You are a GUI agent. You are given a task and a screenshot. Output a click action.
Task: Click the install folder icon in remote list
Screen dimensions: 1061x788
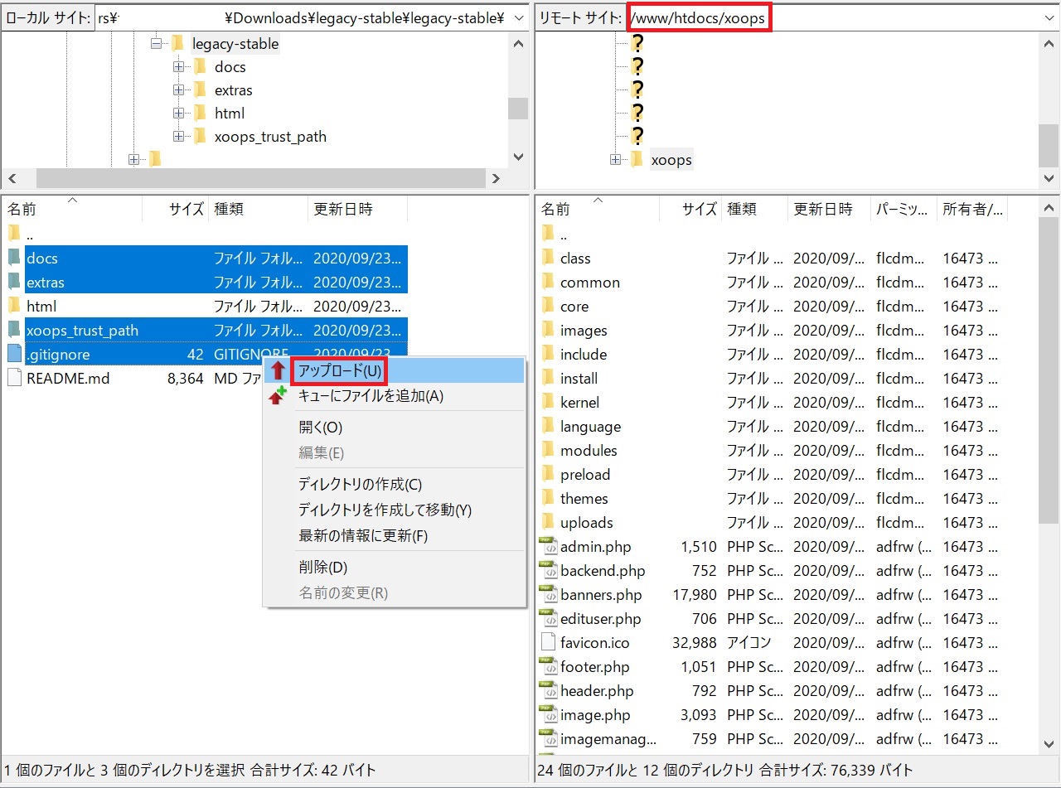tap(548, 378)
